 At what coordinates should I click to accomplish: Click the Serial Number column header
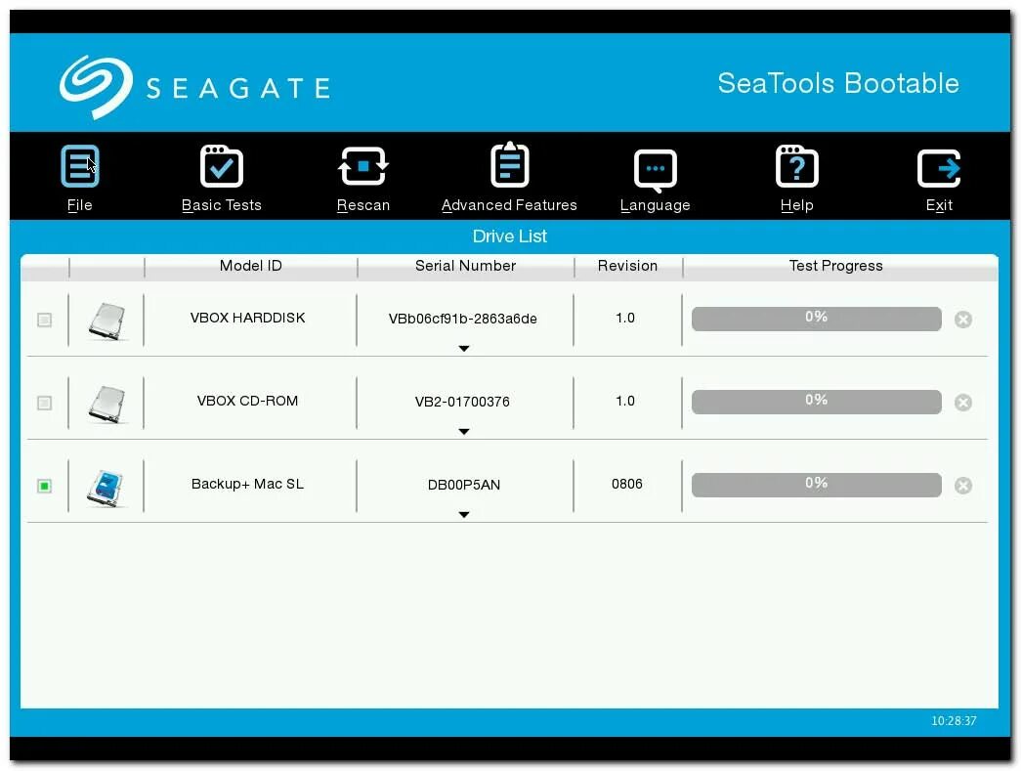[466, 266]
